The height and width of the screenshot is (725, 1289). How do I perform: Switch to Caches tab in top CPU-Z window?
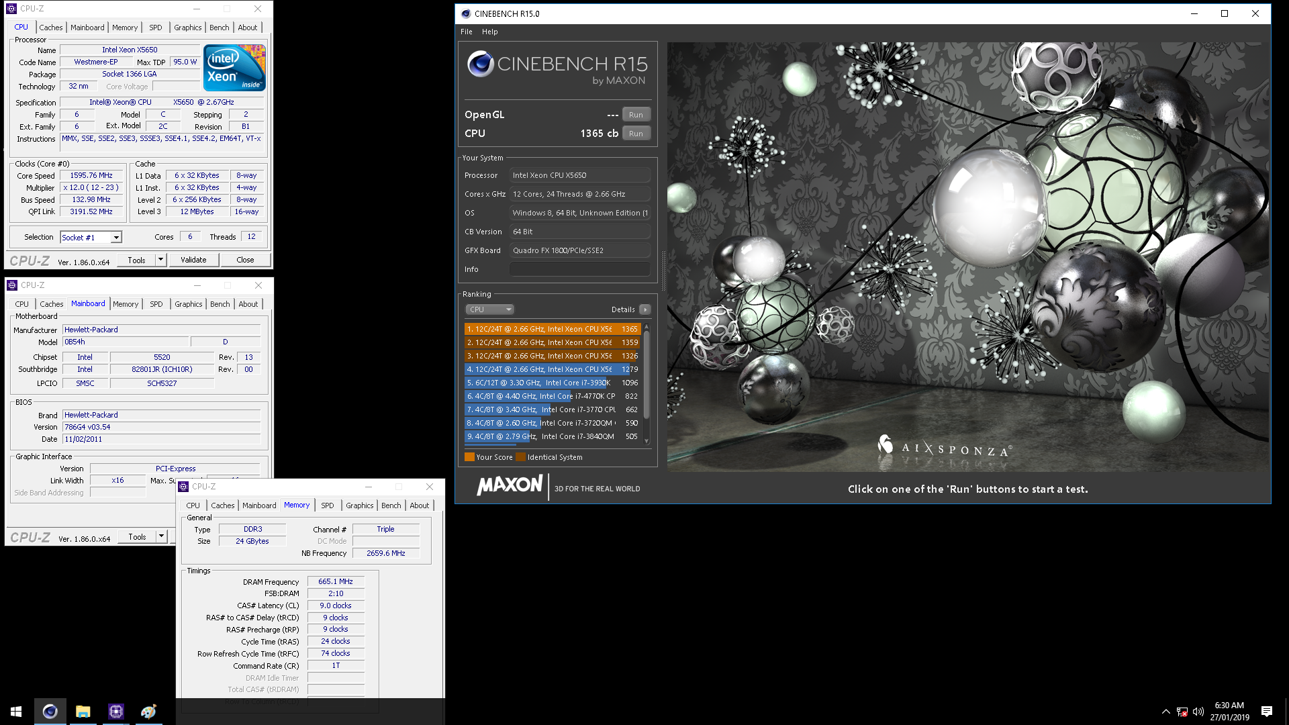[51, 28]
